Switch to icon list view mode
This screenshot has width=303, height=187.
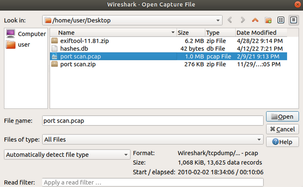click(x=281, y=20)
